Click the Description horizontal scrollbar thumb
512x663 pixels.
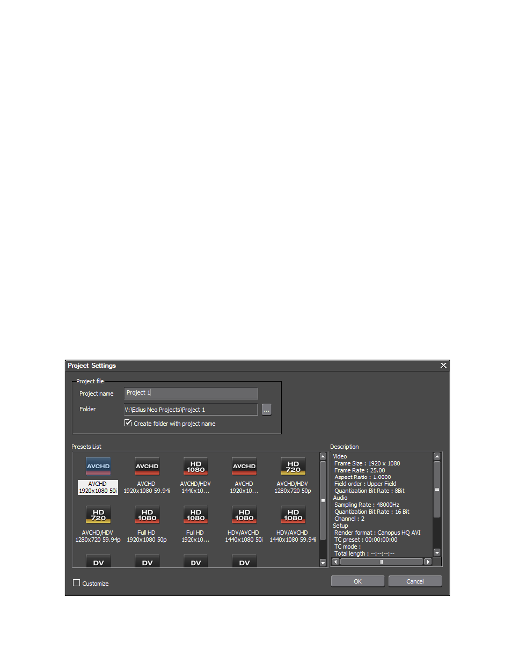point(381,562)
